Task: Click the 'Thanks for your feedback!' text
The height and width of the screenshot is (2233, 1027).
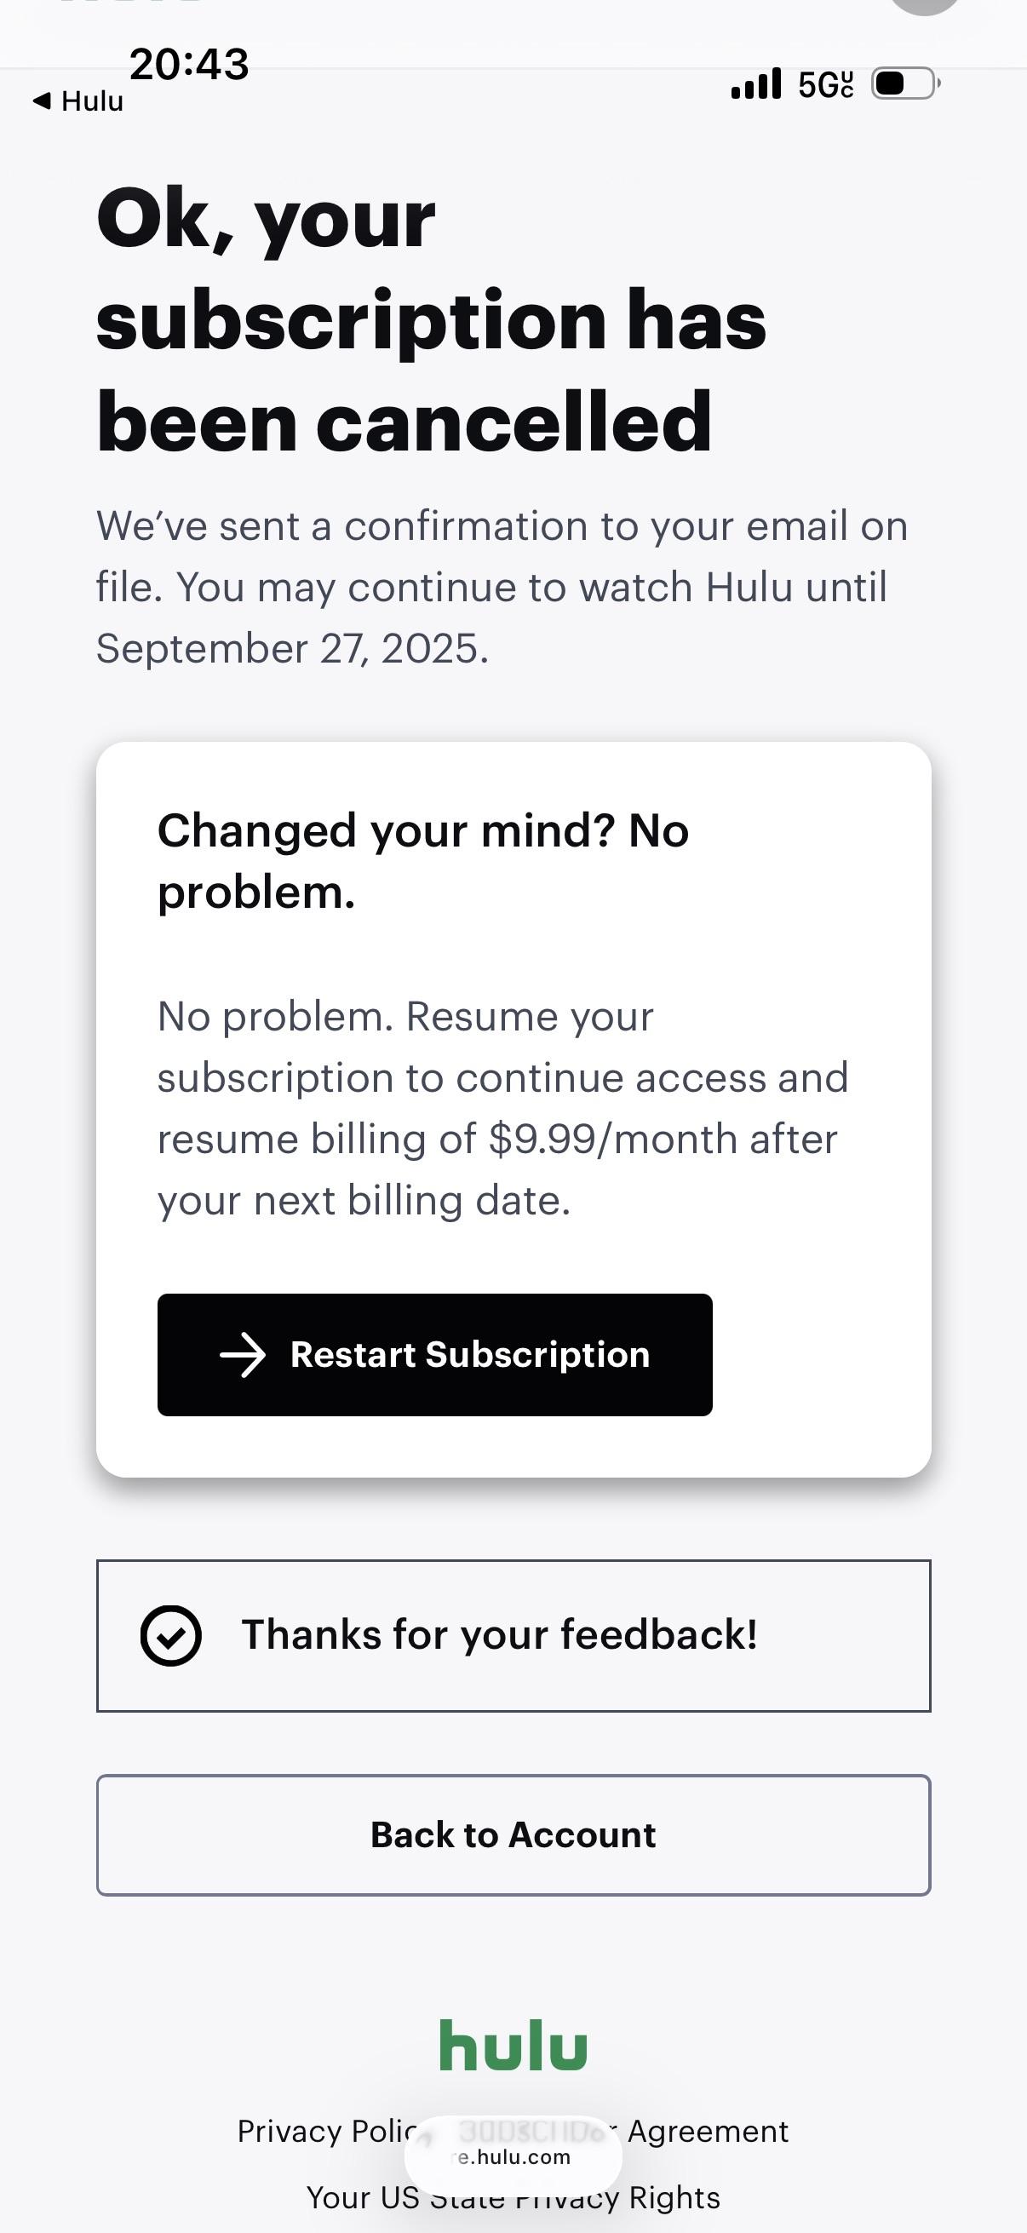Action: 499,1635
